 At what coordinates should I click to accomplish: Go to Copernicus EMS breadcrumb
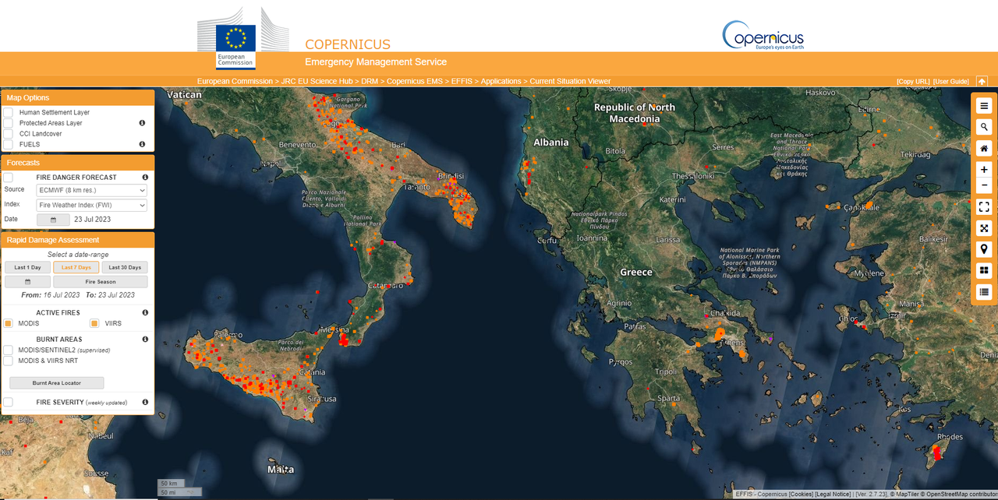point(415,81)
